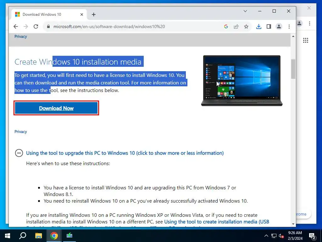Toggle the Chrome side panel
The image size is (322, 242).
tap(269, 26)
